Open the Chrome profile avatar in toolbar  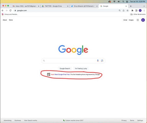click(x=140, y=11)
